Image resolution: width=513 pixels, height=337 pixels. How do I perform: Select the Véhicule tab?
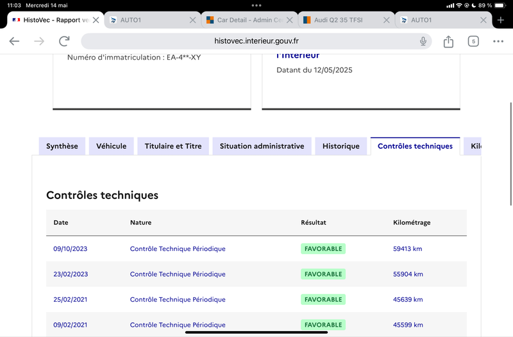click(112, 146)
